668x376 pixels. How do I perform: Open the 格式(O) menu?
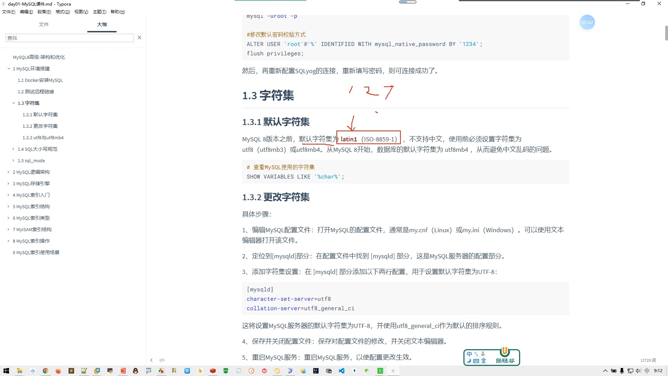63,12
